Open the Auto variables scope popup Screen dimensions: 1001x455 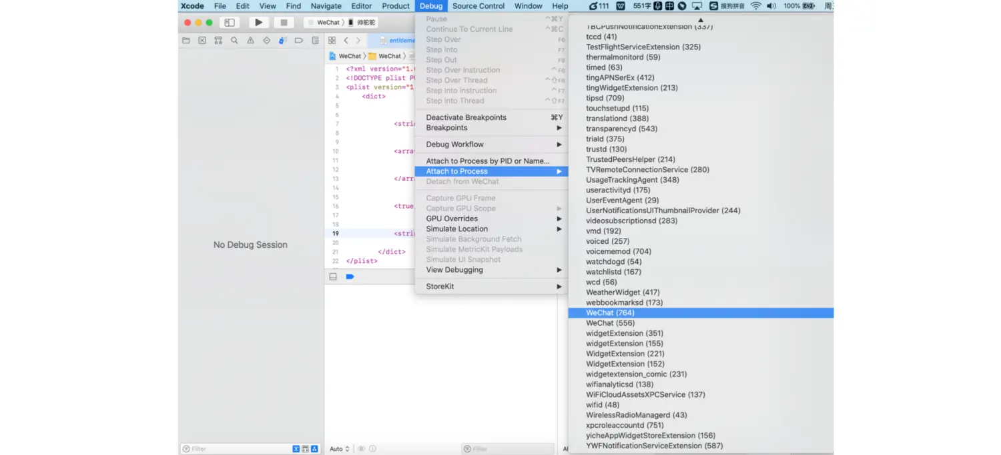340,449
